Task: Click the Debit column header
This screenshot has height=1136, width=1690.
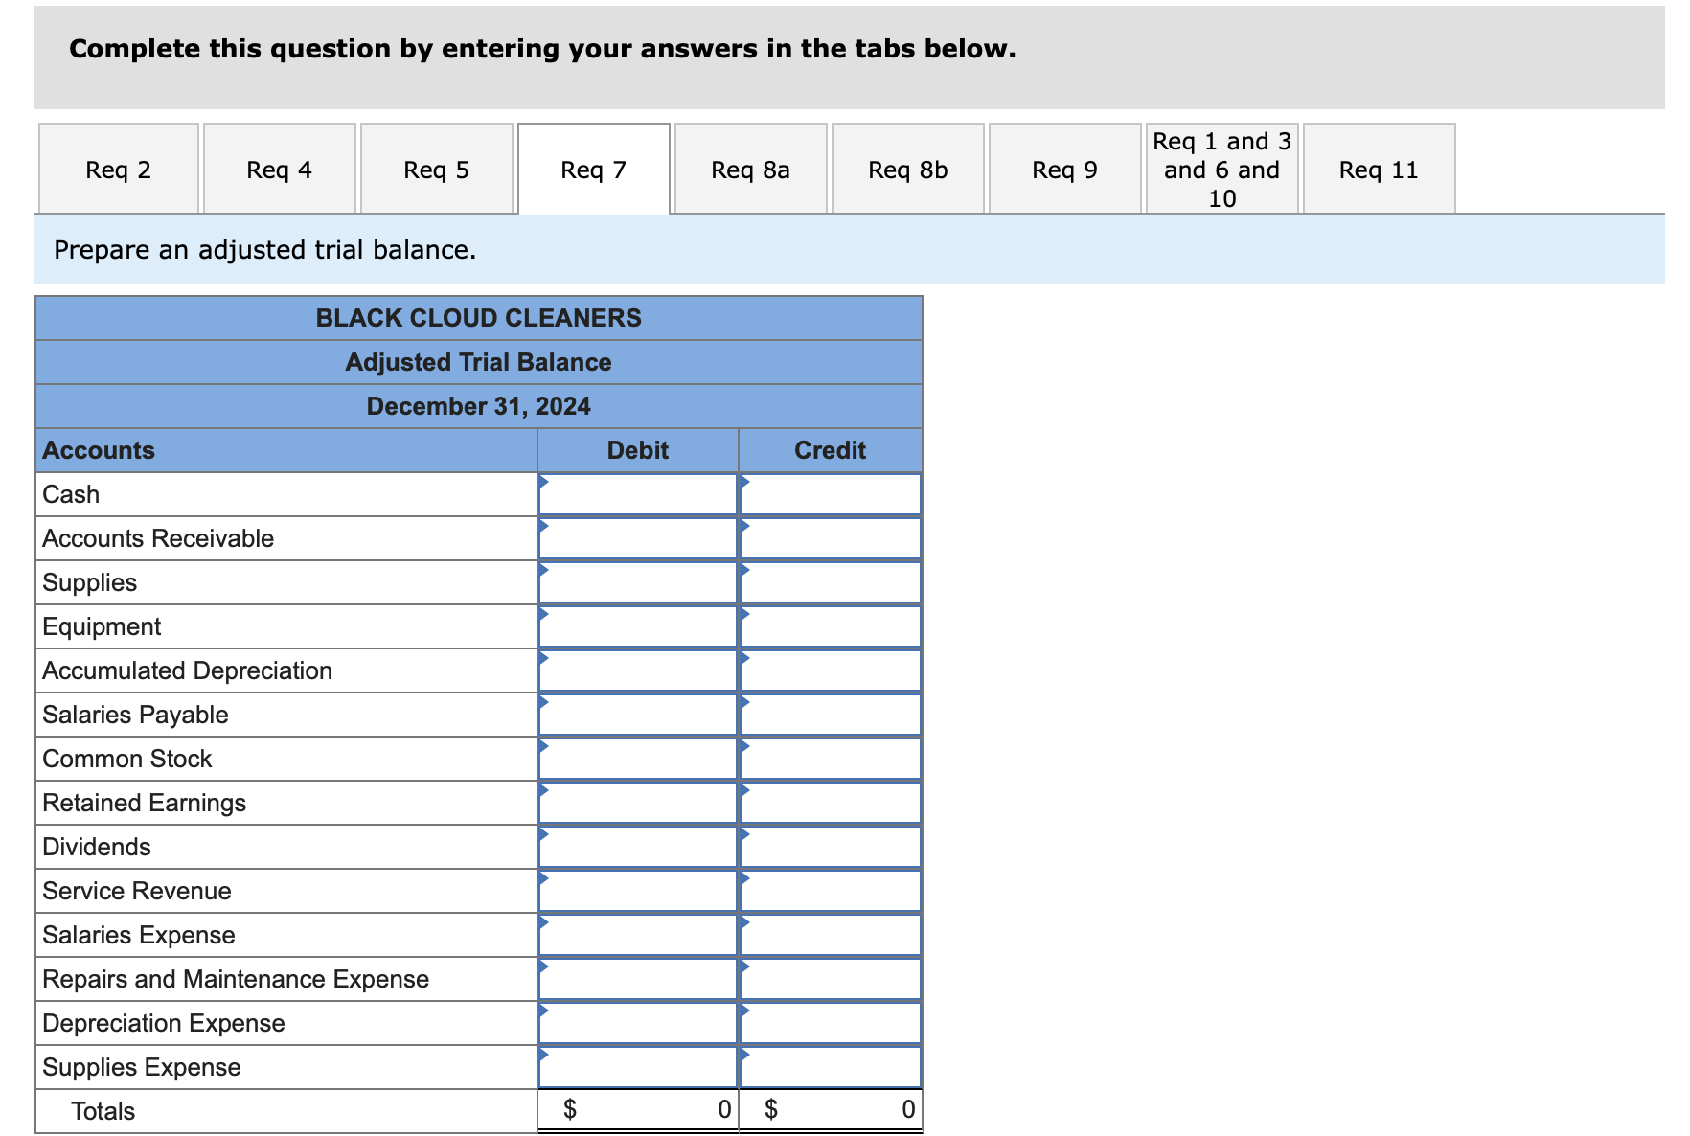Action: tap(638, 450)
